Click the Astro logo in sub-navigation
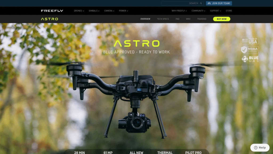273x154 pixels. tap(49, 19)
